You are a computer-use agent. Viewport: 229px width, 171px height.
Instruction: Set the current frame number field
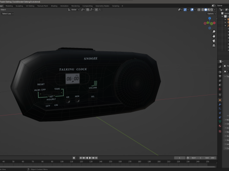click(x=180, y=158)
